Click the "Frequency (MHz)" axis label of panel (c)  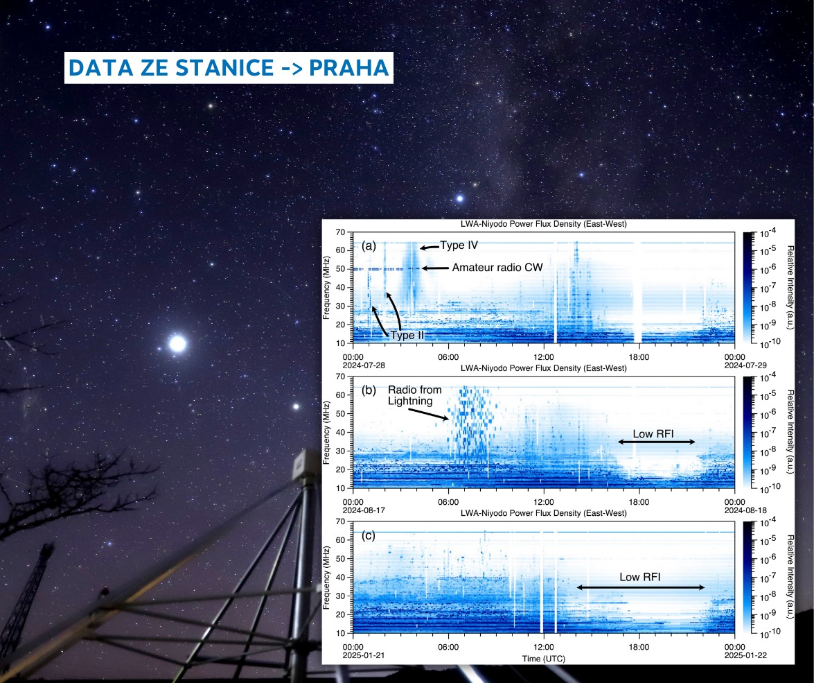pos(326,576)
